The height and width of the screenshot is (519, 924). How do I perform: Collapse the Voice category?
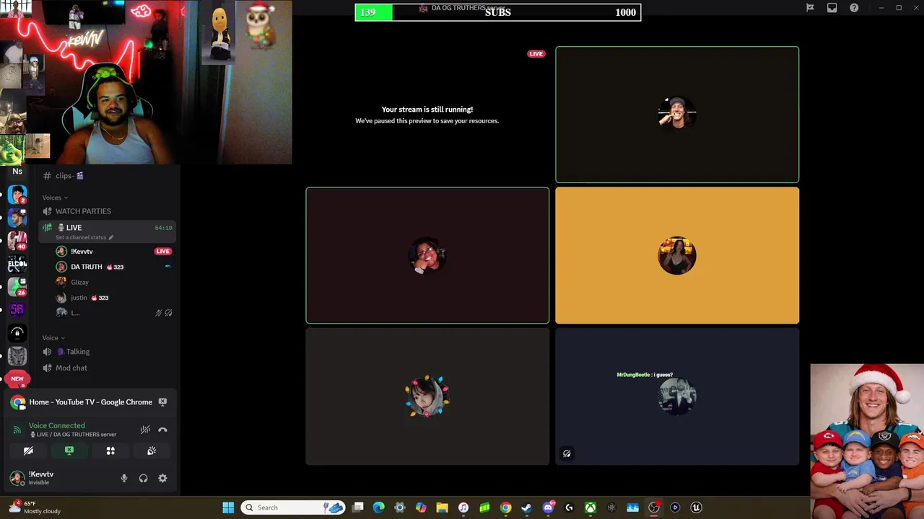53,337
